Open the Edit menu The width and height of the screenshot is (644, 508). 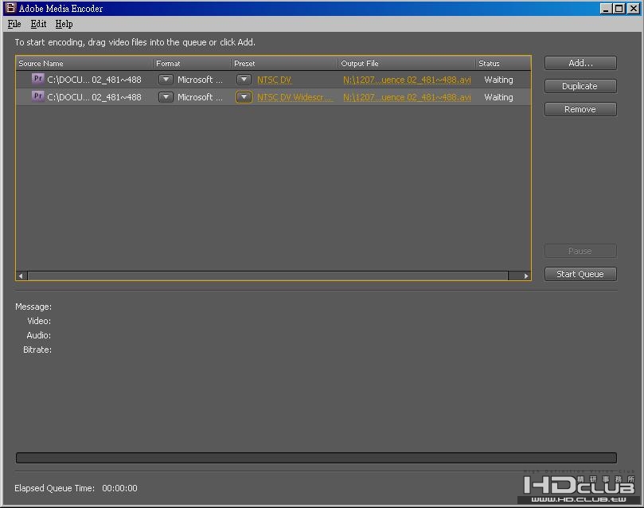click(38, 24)
